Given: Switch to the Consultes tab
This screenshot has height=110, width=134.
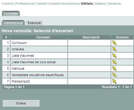Looking at the screenshot, I should point(11,13).
